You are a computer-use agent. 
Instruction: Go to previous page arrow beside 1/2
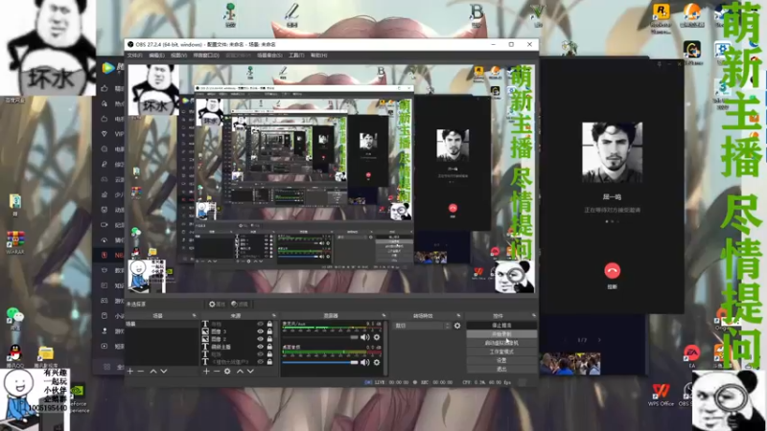(x=566, y=340)
